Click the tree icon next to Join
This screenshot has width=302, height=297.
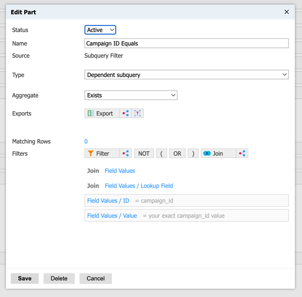pyautogui.click(x=242, y=153)
